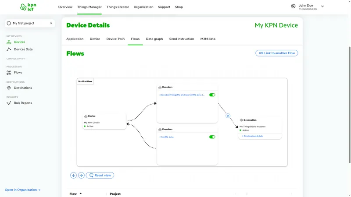351x197 pixels.
Task: Select the My KPN Device node text
Action: (x=92, y=123)
